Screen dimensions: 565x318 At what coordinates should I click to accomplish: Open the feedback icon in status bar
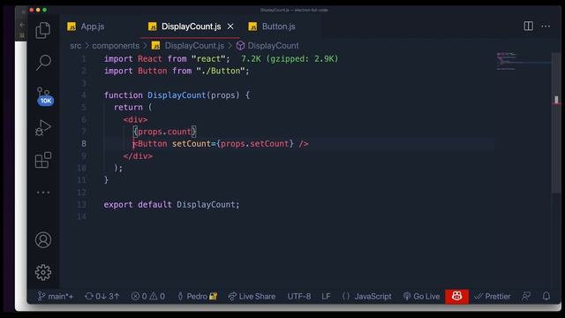click(526, 297)
